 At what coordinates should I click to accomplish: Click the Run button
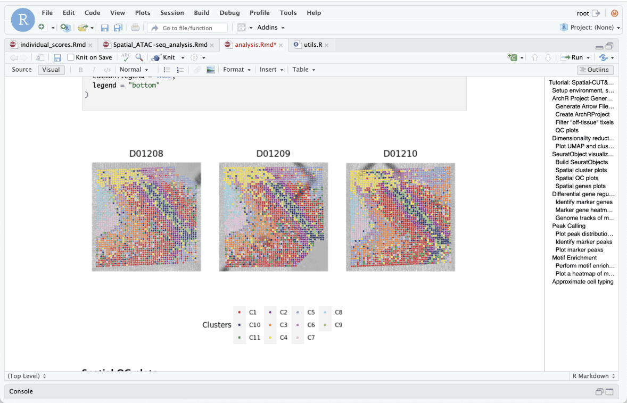(574, 57)
